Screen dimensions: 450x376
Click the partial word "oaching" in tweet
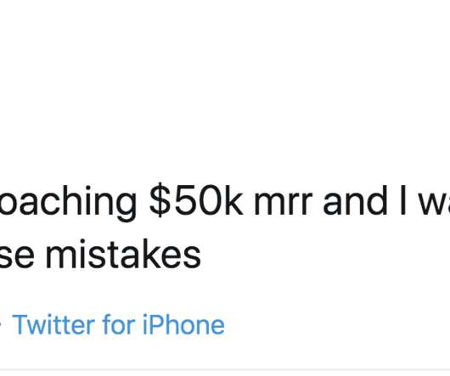tap(68, 203)
